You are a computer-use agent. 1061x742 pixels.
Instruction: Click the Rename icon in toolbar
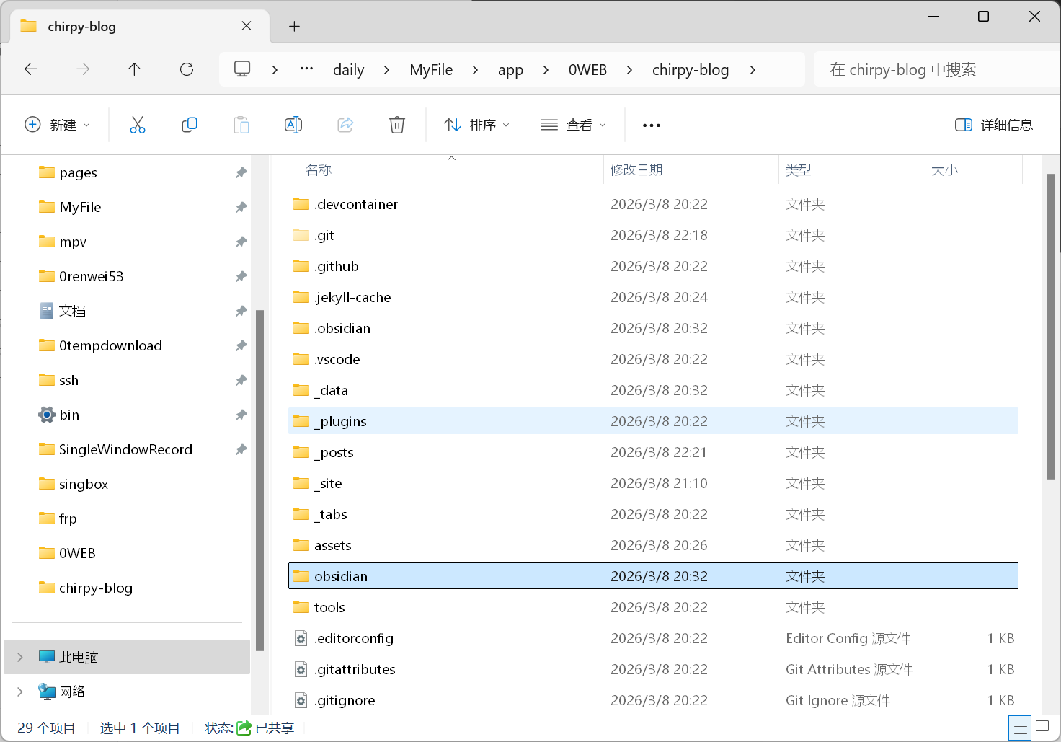pyautogui.click(x=293, y=125)
